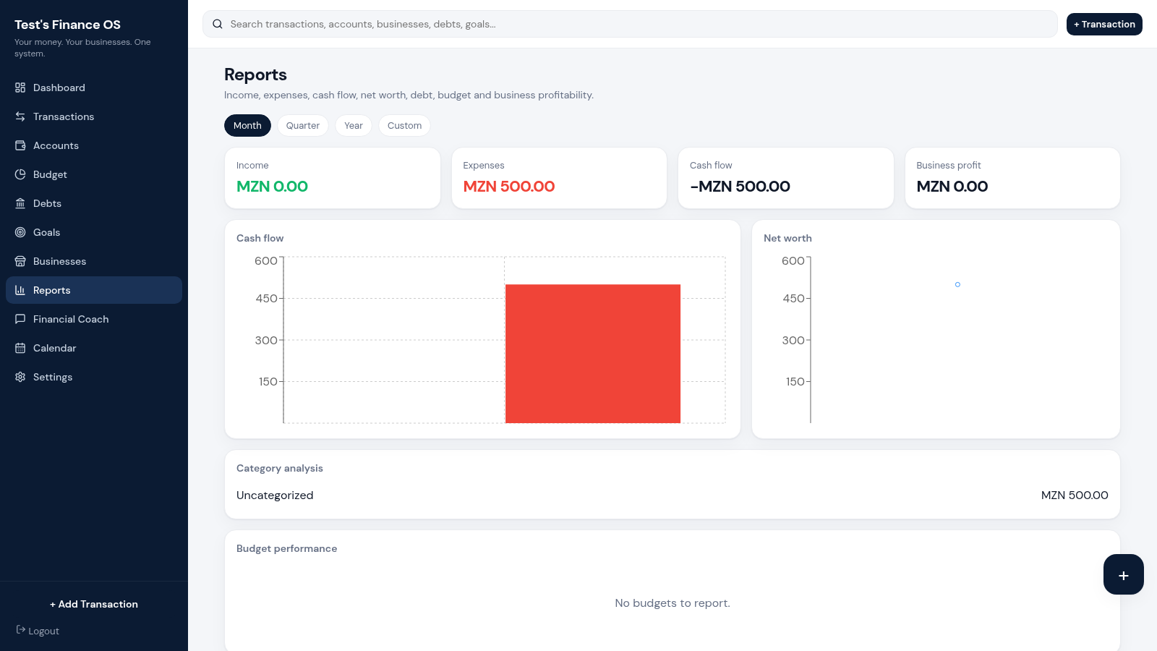Open the Budget label in the sidebar
Viewport: 1157px width, 651px height.
tap(50, 174)
